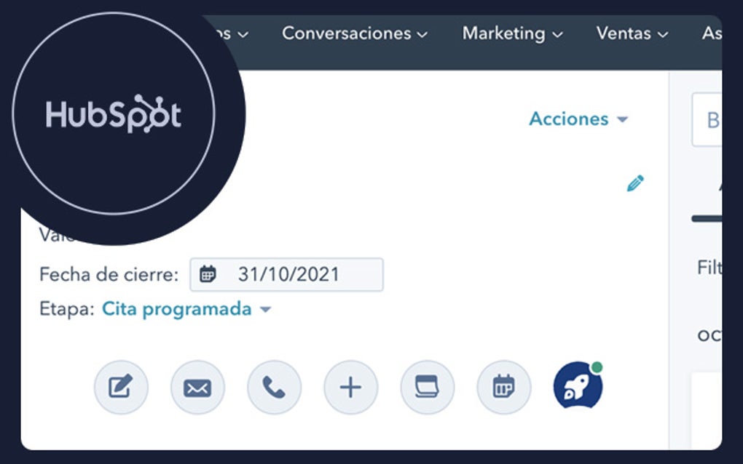This screenshot has width=743, height=464.
Task: Click the Etapa label
Action: click(67, 309)
